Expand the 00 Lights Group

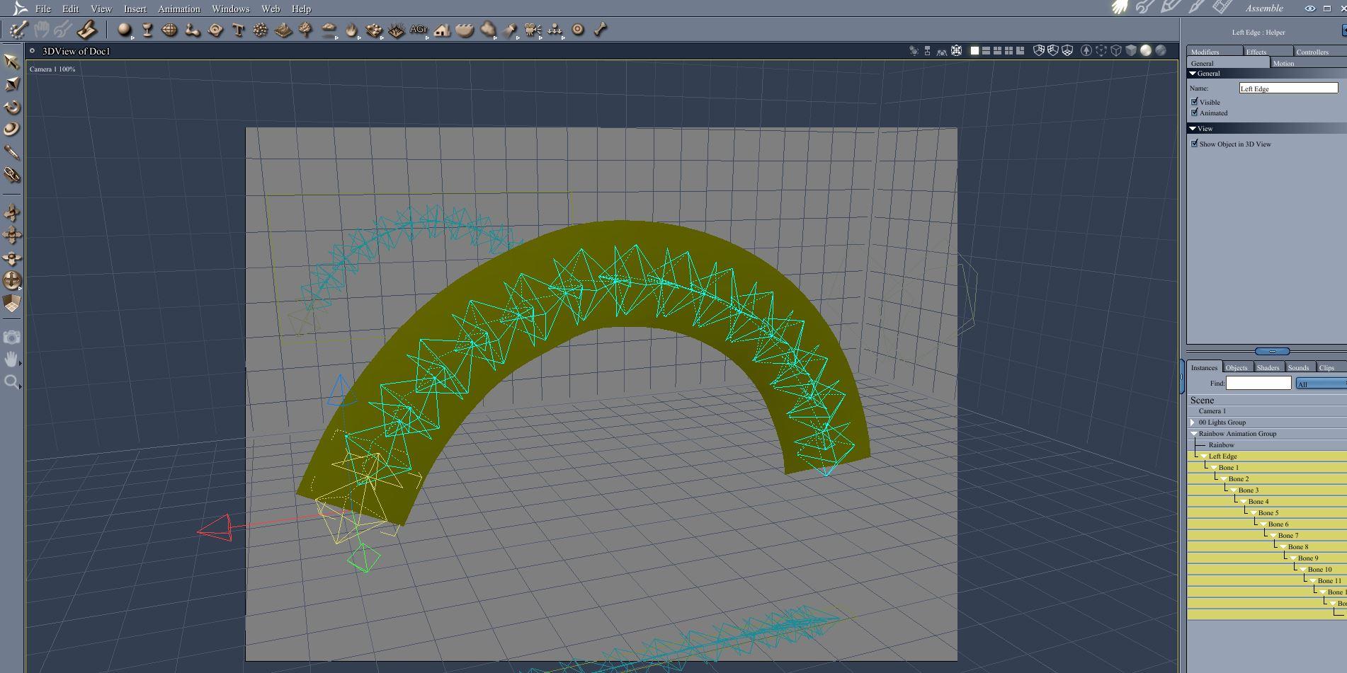coord(1193,422)
